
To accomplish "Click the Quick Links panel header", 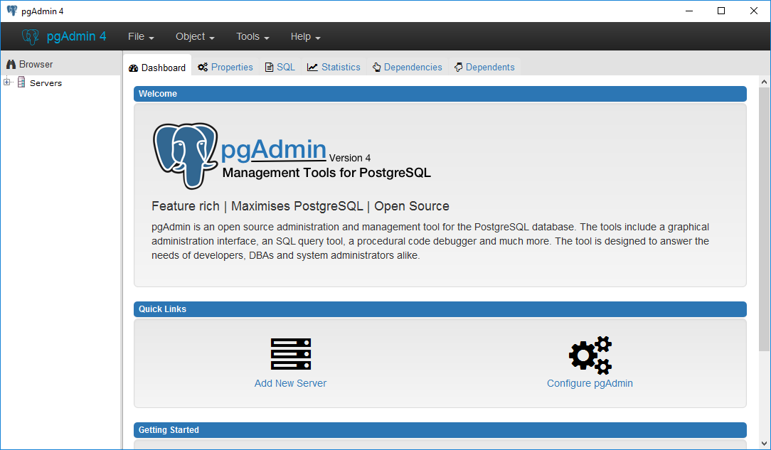I will coord(440,309).
